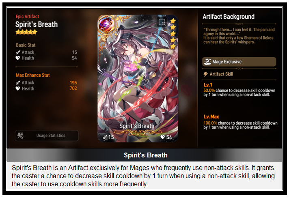Select the Spirit's Breath artifact card artwork

click(x=138, y=78)
